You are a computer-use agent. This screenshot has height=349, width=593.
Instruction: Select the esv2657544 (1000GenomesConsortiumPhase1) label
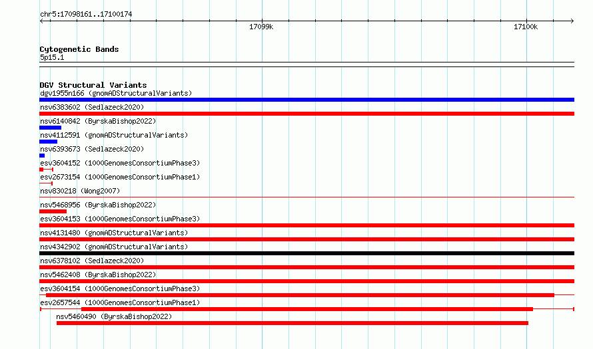coord(120,302)
